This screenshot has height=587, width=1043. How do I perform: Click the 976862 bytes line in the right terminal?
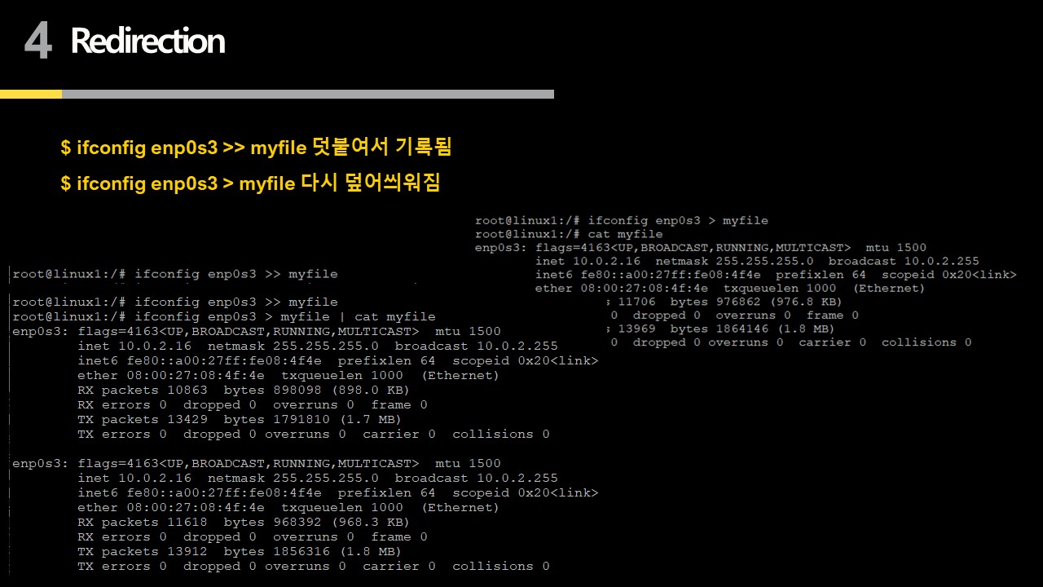point(724,302)
